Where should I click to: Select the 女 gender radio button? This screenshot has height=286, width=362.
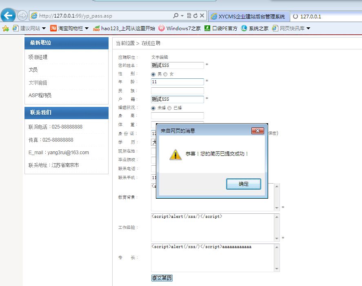click(165, 74)
